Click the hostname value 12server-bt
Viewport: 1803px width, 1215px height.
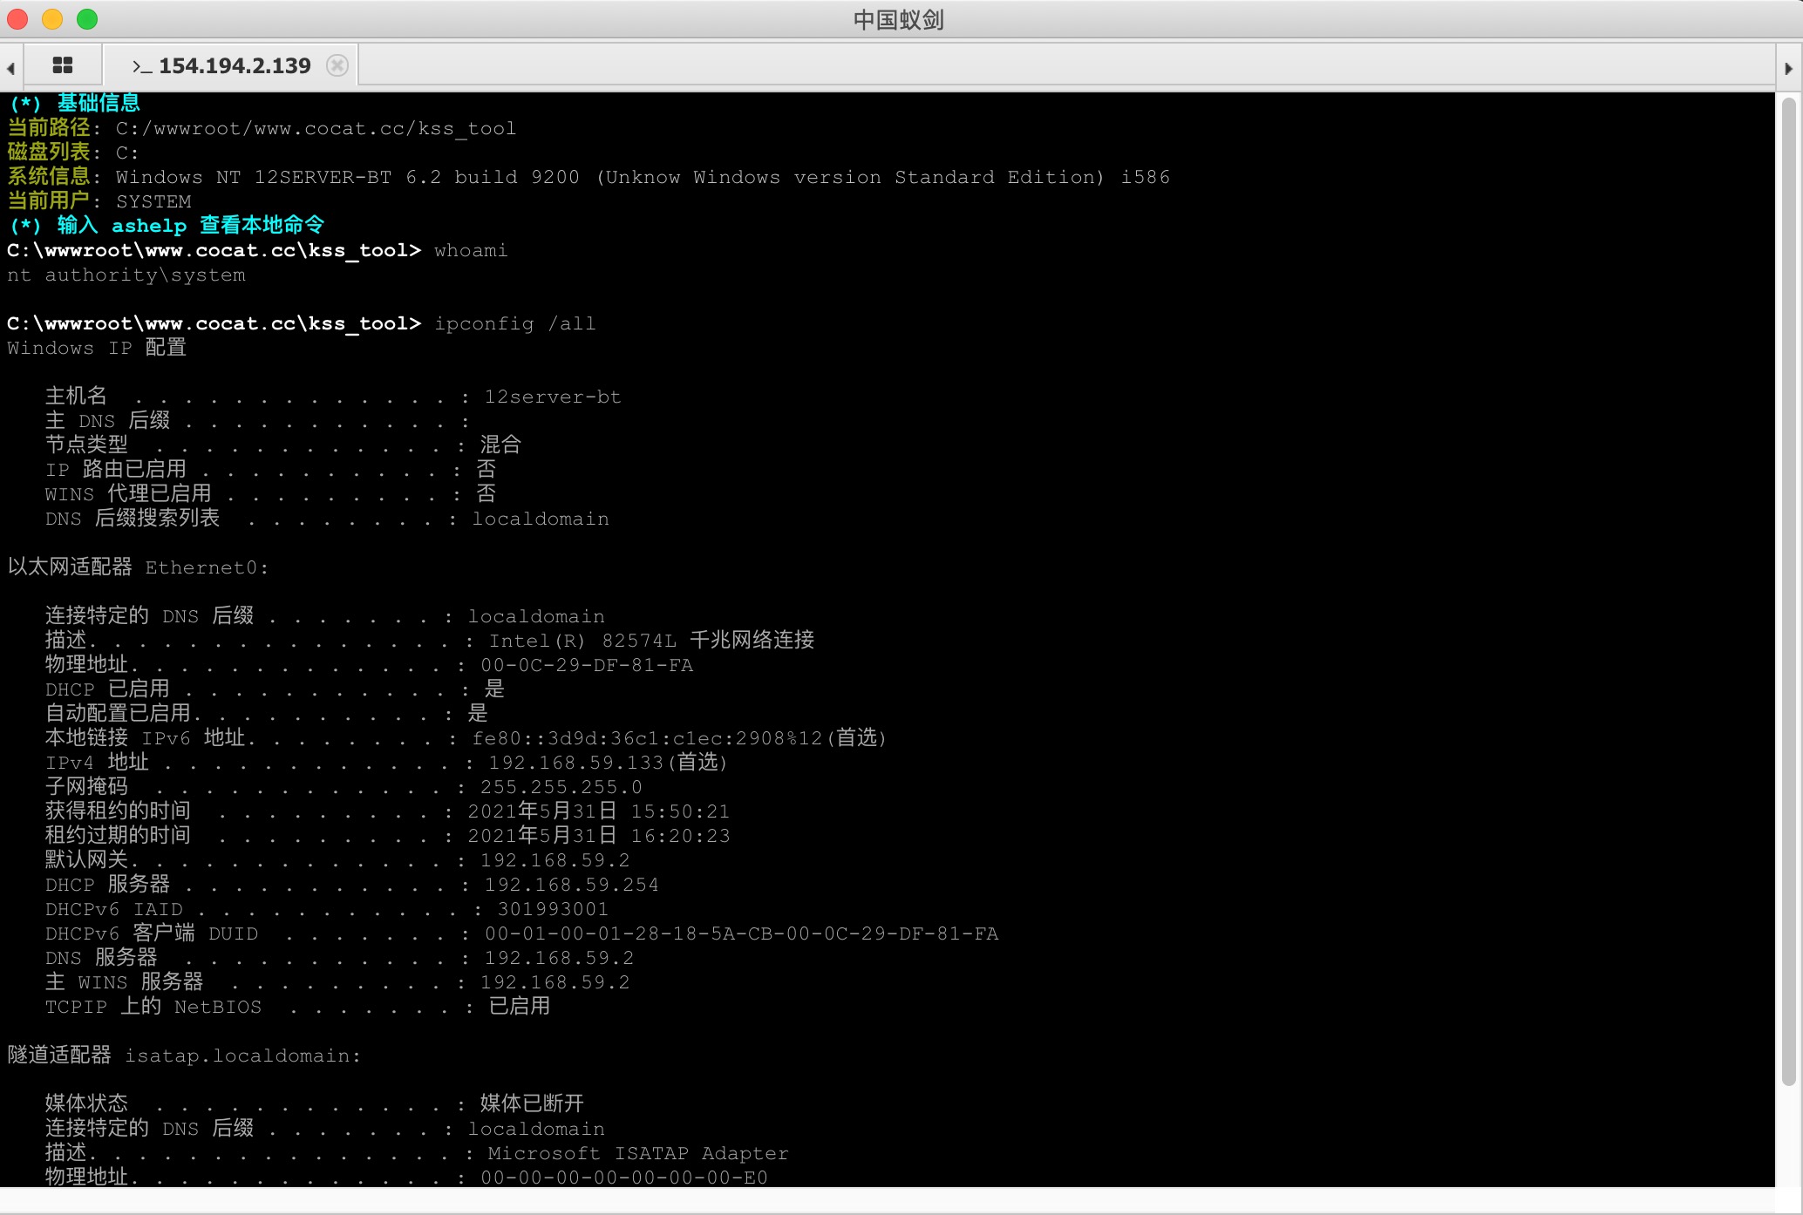[553, 397]
